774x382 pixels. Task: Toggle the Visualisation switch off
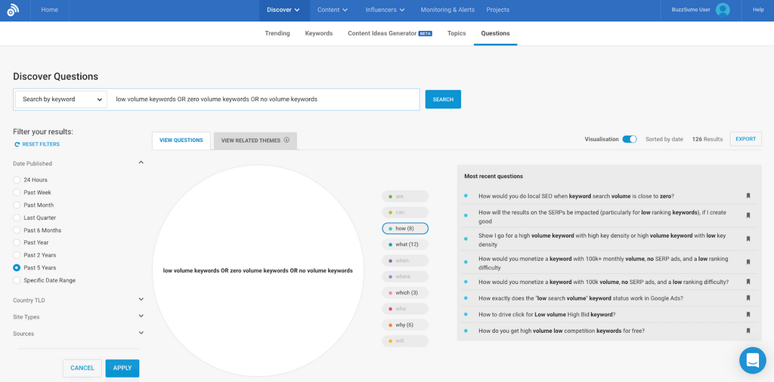click(x=629, y=139)
